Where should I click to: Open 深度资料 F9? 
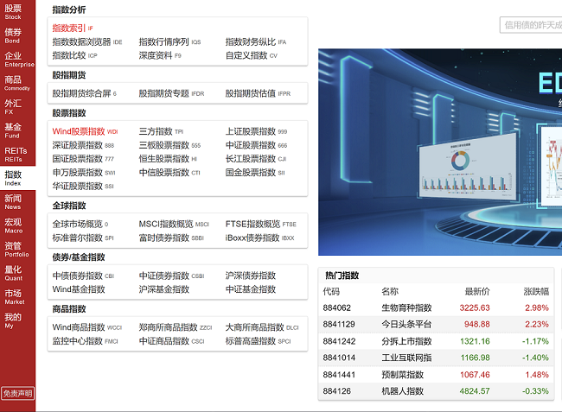160,55
